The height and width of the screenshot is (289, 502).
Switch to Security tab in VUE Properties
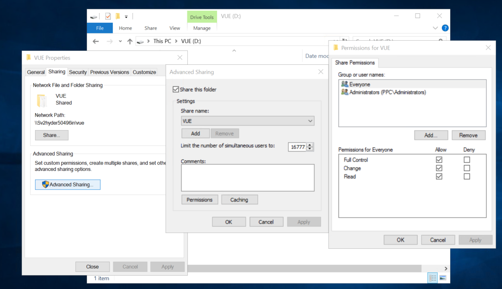[78, 72]
